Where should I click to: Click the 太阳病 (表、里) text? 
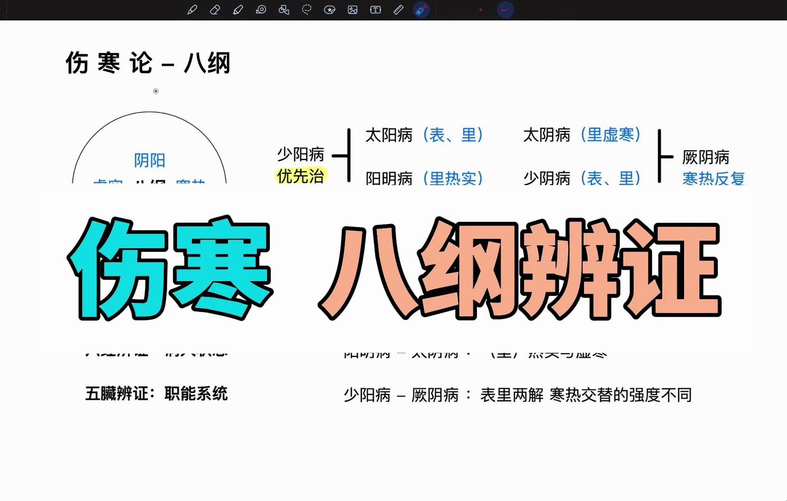click(424, 135)
